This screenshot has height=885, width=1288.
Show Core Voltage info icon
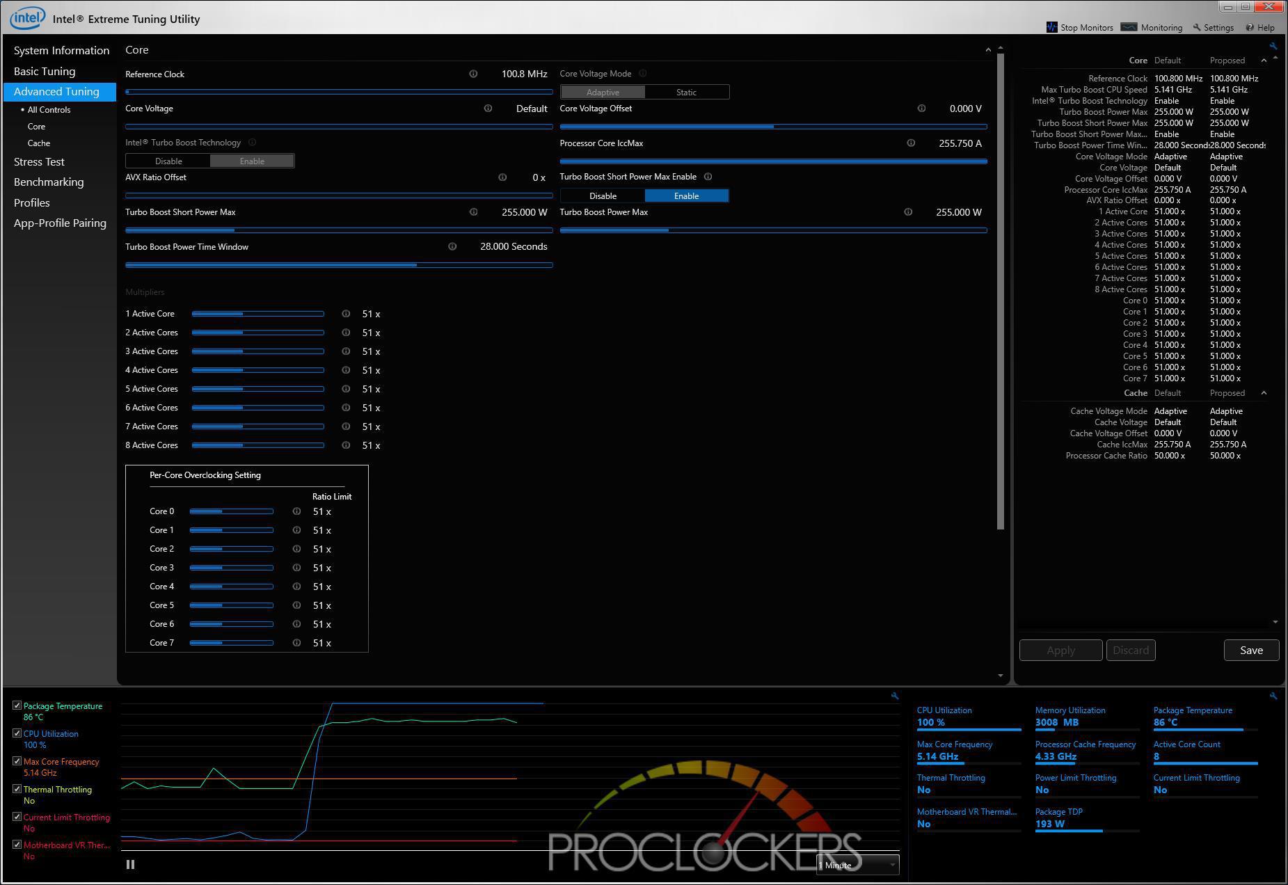click(x=488, y=109)
